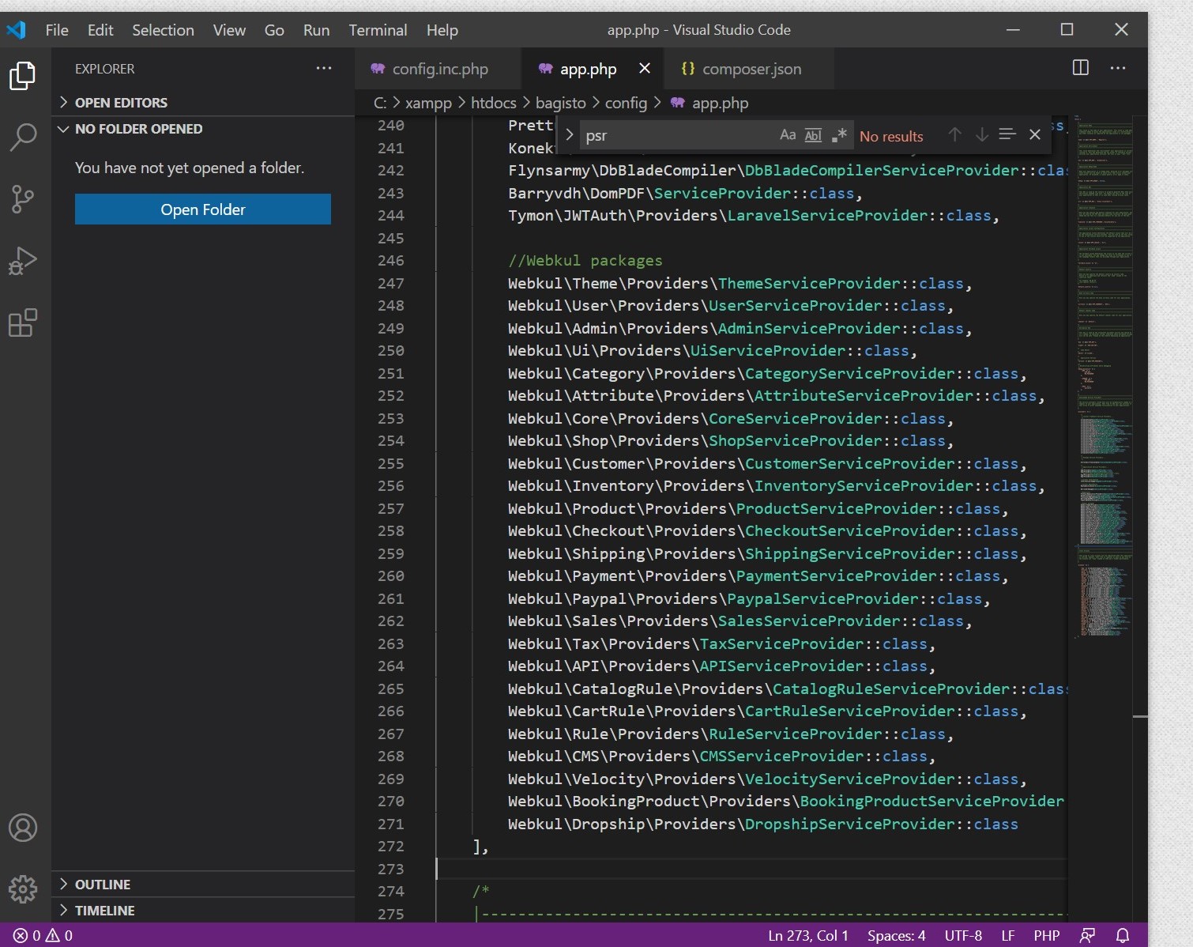Open the Help menu
1193x947 pixels.
click(x=442, y=30)
